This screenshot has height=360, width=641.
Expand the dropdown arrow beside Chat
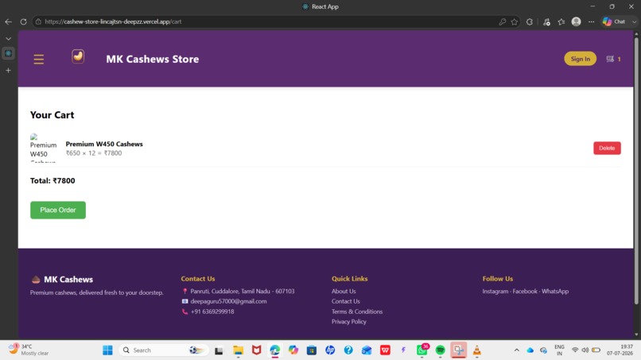click(634, 21)
